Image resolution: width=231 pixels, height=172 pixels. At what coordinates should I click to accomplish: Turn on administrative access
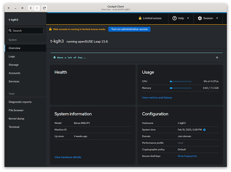pos(129,29)
